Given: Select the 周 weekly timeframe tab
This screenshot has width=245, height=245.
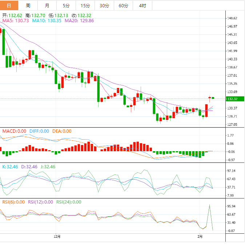Looking at the screenshot, I should (28, 5).
